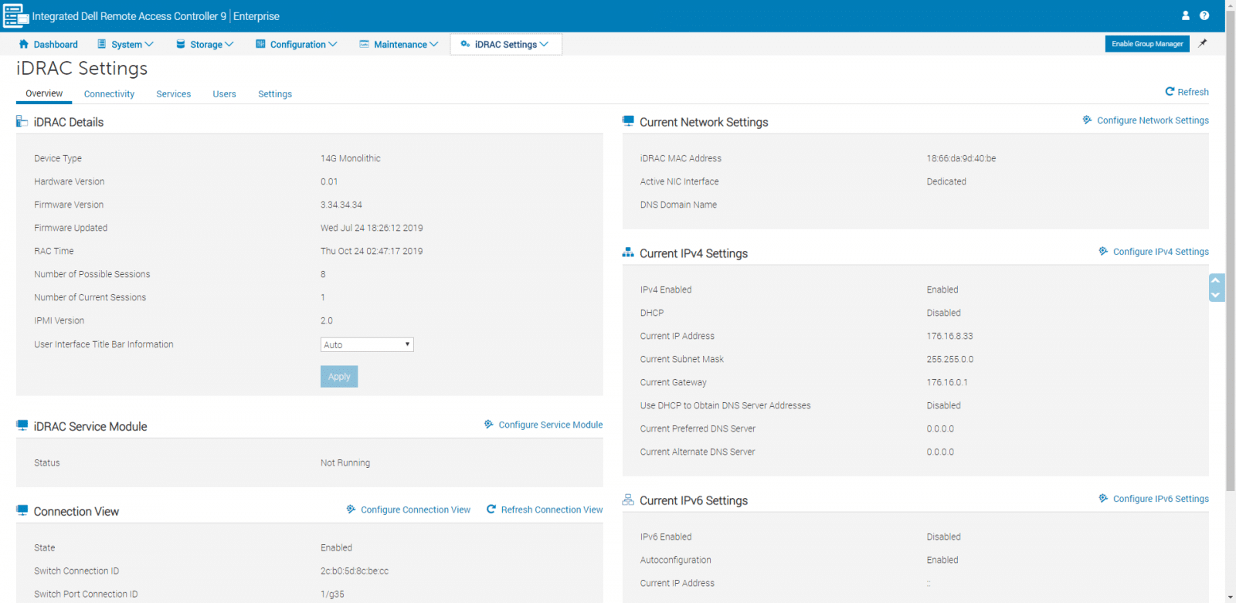Image resolution: width=1236 pixels, height=603 pixels.
Task: Click the Connection View monitor icon
Action: [22, 510]
